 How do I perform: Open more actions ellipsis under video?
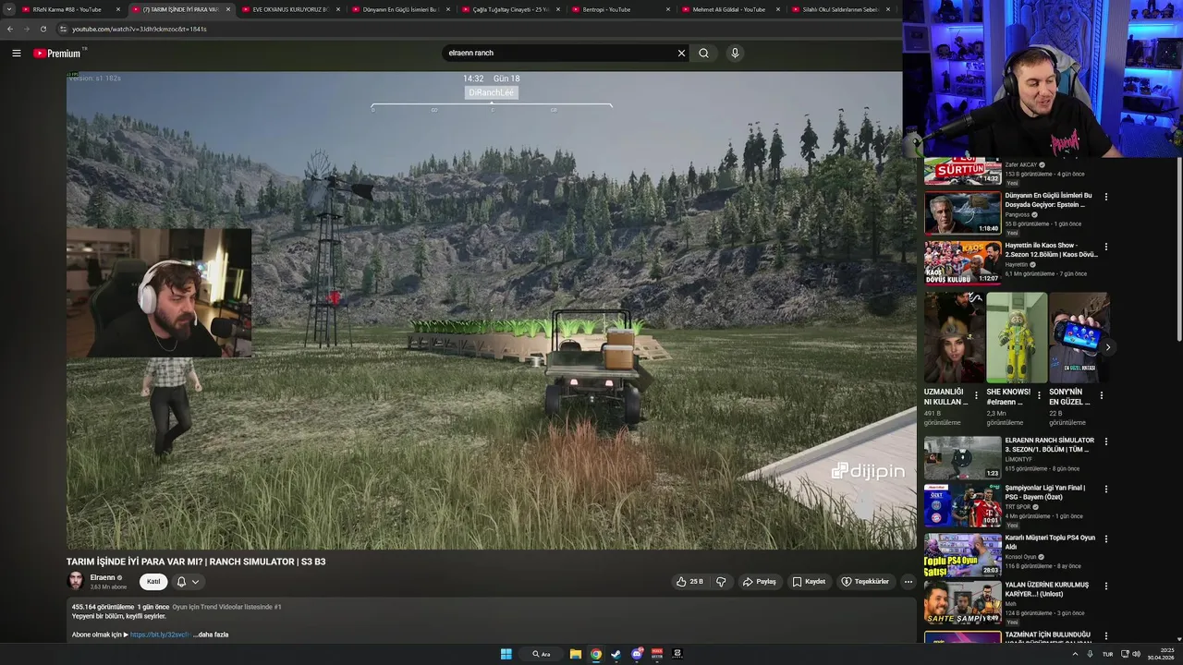coord(908,582)
